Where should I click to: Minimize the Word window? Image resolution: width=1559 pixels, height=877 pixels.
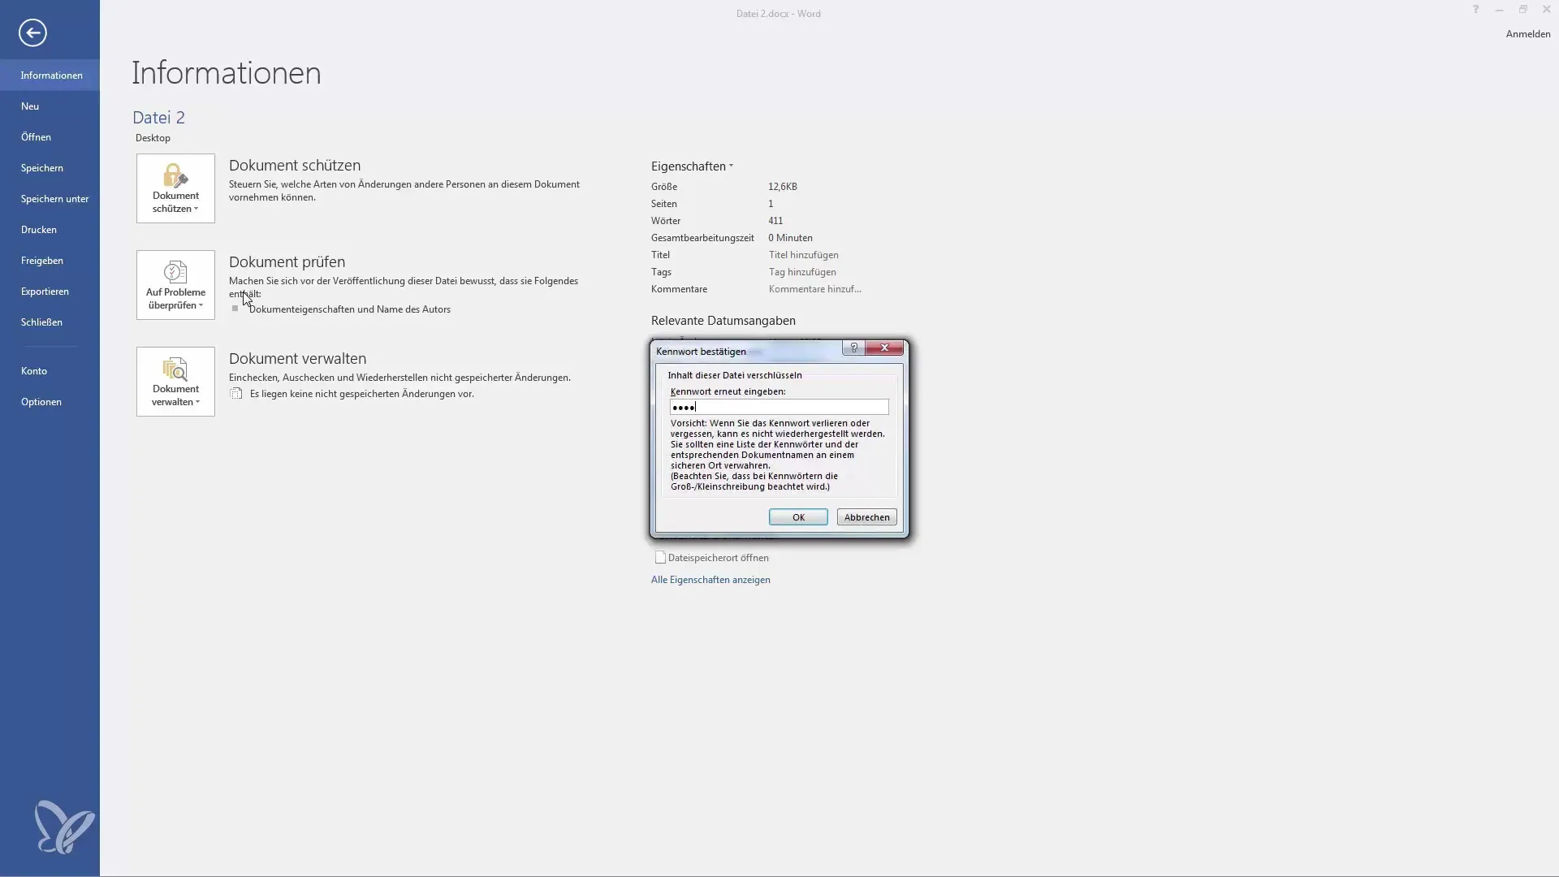click(1499, 10)
